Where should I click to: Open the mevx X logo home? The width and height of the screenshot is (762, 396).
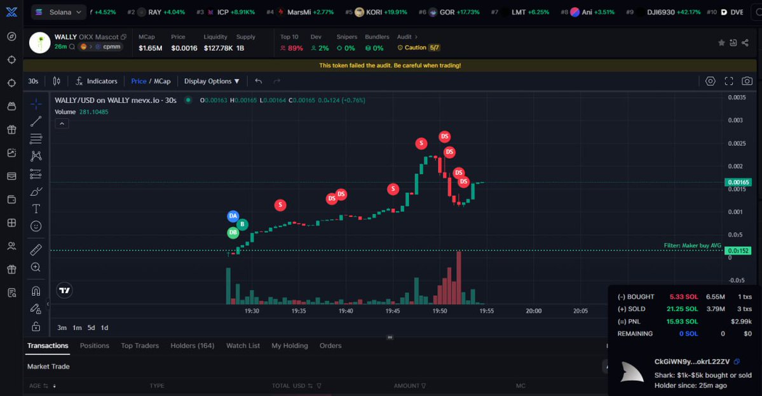11,11
